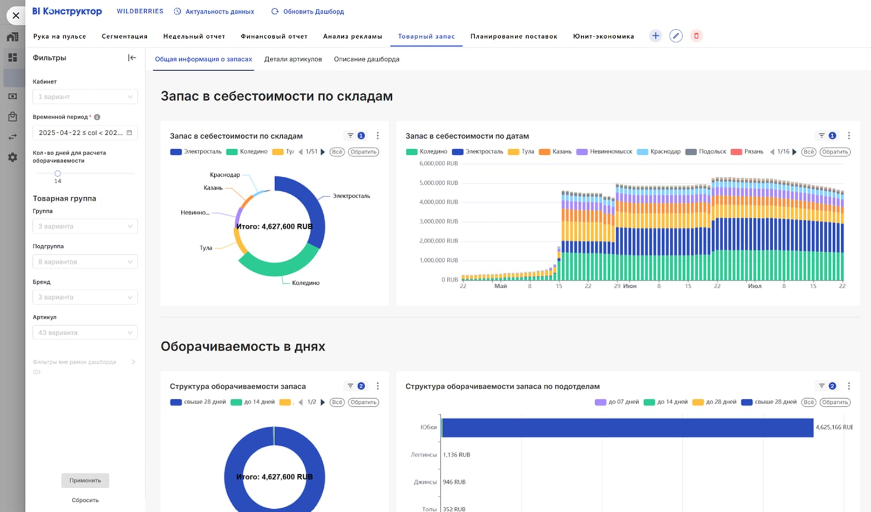Click filter icon on Запас в себестоимости по складам
The image size is (871, 512).
[350, 136]
